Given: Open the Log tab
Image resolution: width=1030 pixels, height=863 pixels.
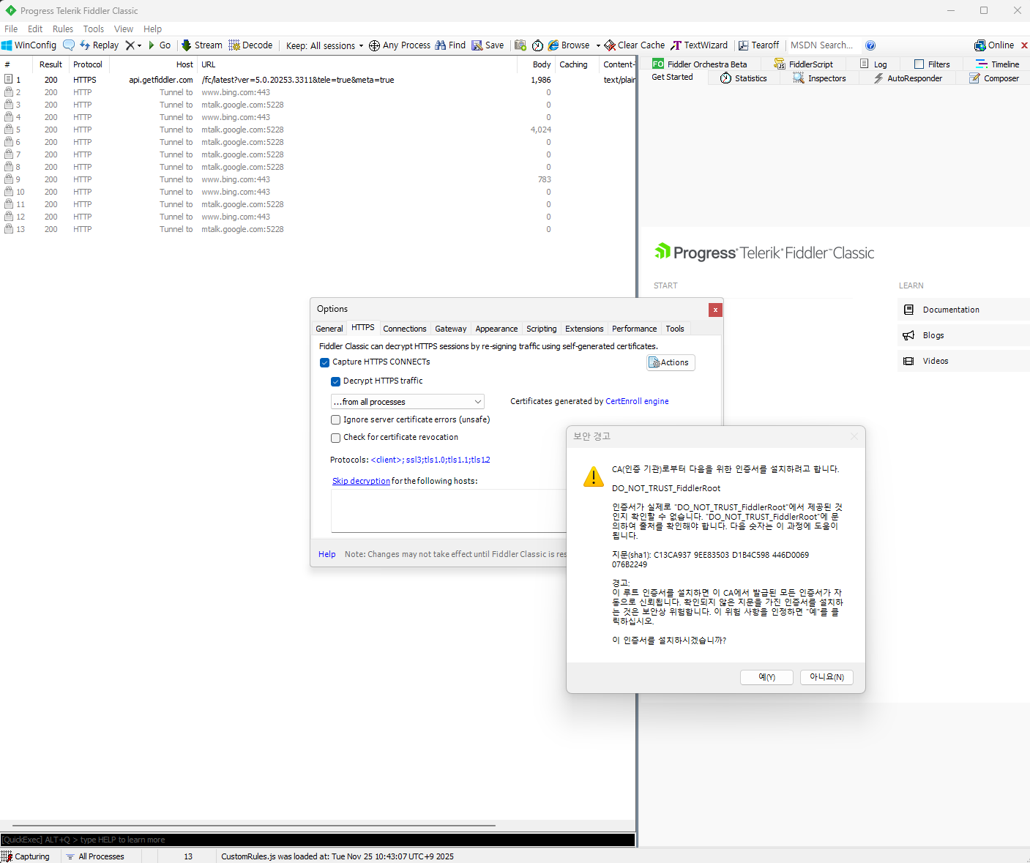Looking at the screenshot, I should click(x=873, y=64).
